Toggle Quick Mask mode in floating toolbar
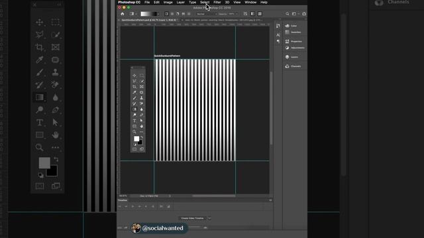 [134, 149]
